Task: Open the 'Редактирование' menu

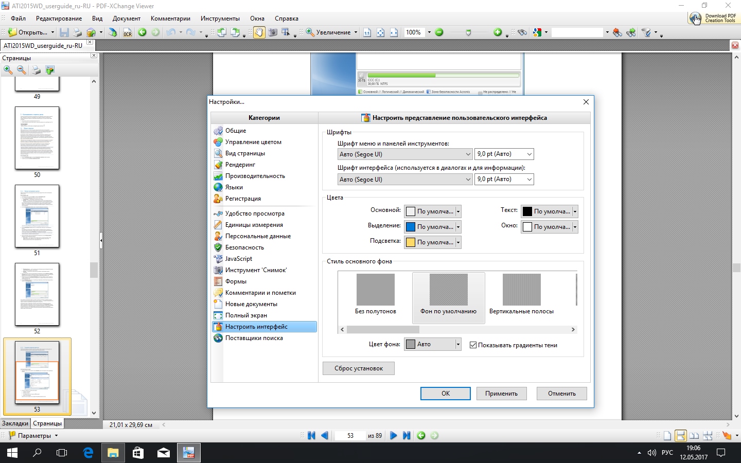Action: [x=59, y=19]
